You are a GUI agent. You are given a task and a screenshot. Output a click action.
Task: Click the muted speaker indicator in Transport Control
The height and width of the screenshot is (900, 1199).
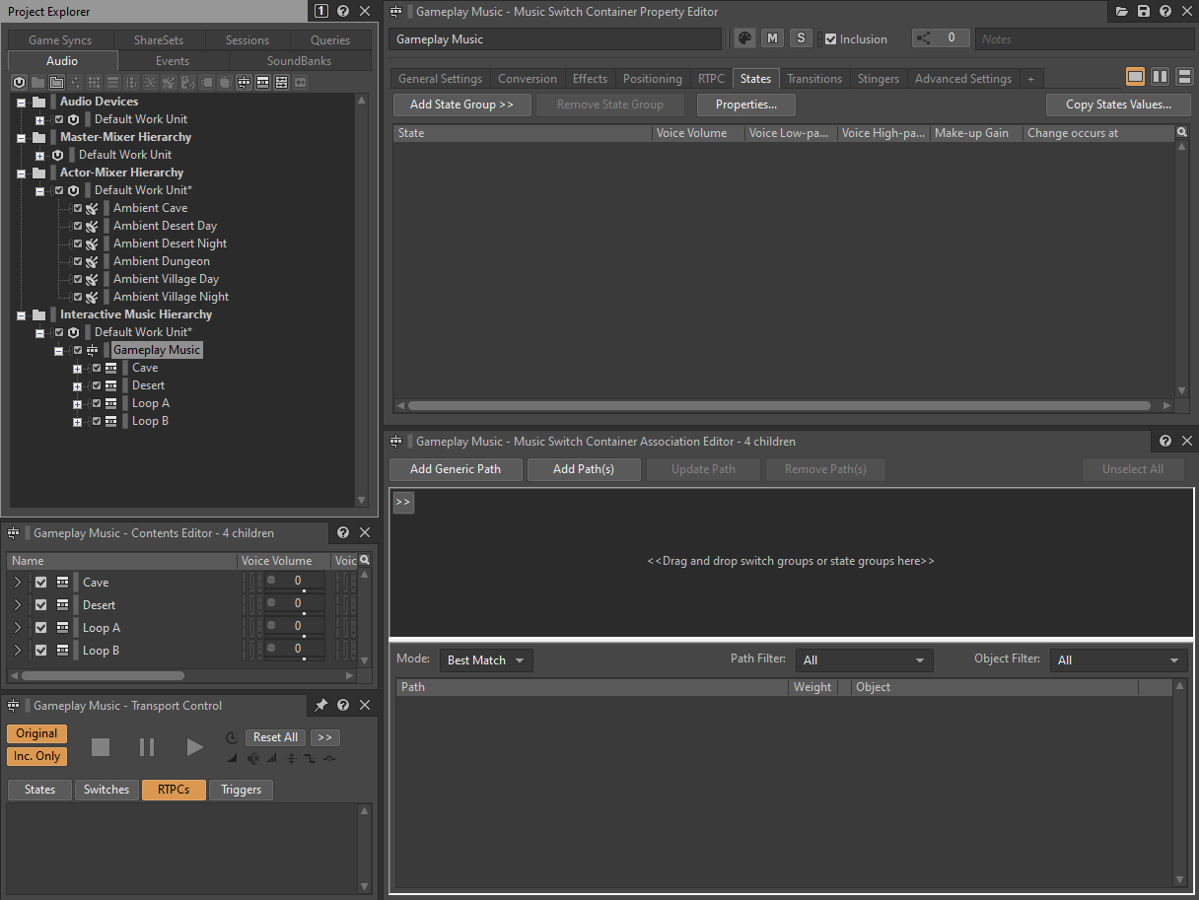click(x=253, y=758)
